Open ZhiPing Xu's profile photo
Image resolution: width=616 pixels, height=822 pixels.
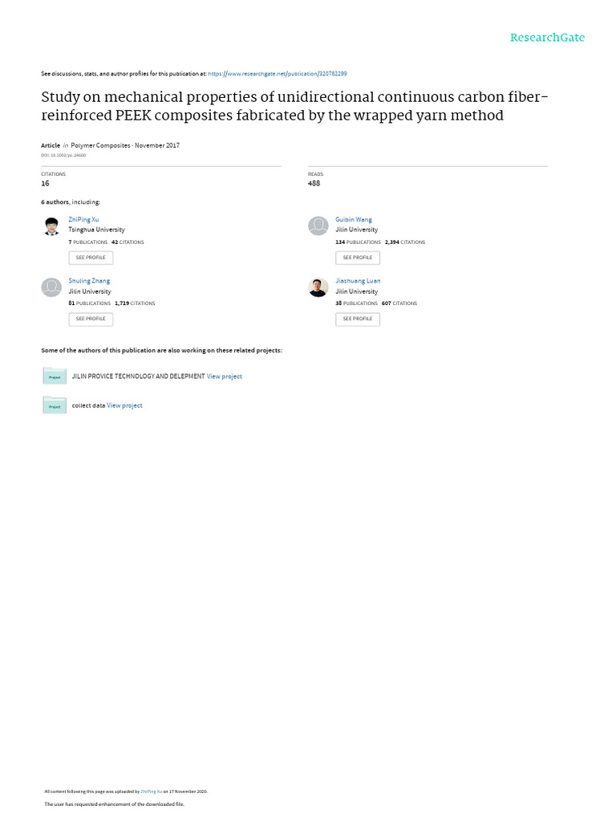(51, 226)
